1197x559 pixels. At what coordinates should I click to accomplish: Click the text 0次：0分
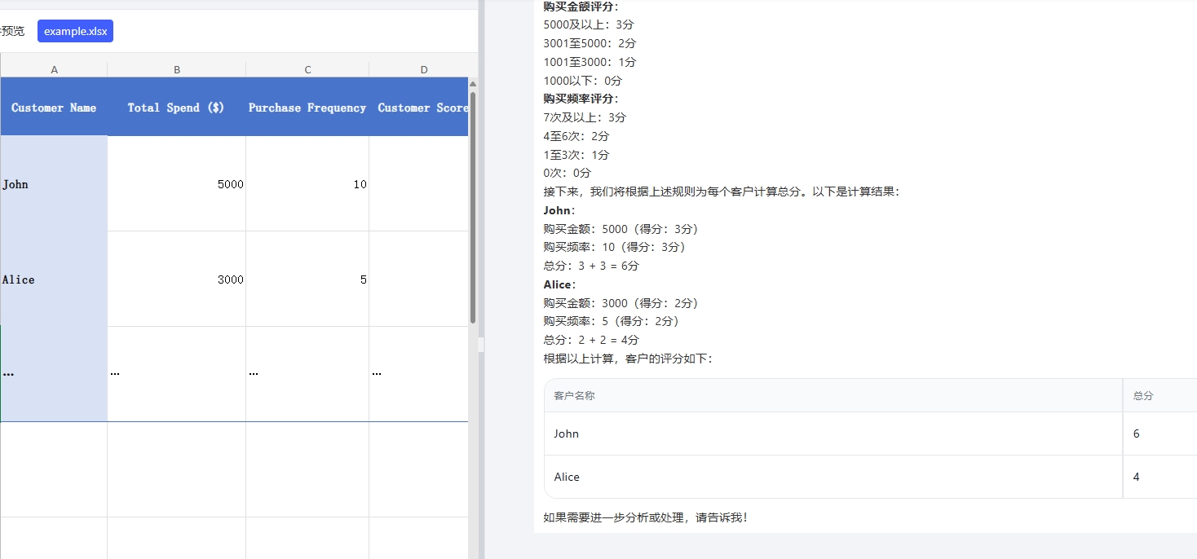tap(568, 173)
